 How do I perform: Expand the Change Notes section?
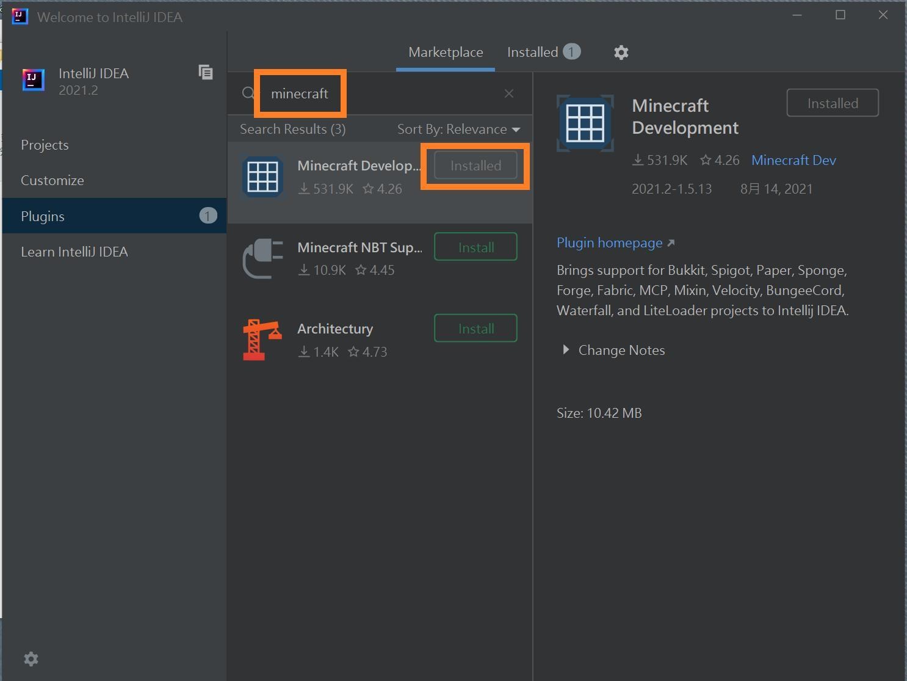tap(566, 350)
